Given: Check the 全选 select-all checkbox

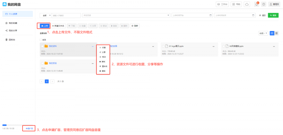Looking at the screenshot, I should pos(41,40).
